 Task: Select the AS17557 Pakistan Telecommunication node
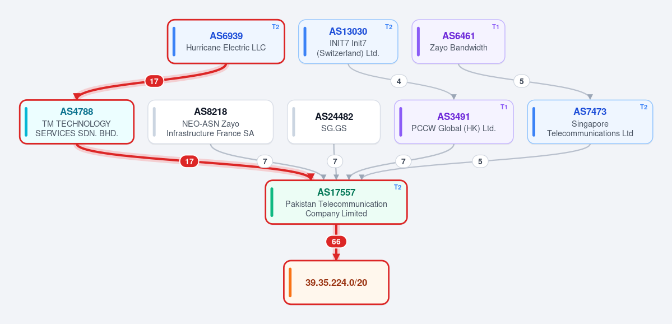coord(336,202)
